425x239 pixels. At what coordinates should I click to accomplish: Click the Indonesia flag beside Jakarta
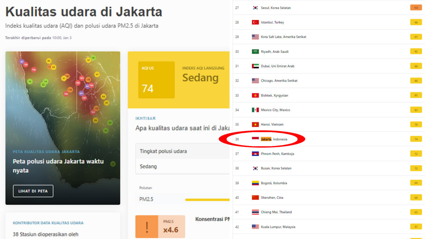coord(255,139)
